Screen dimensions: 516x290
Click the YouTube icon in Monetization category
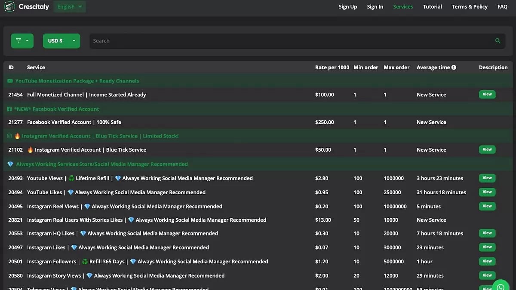pos(10,81)
